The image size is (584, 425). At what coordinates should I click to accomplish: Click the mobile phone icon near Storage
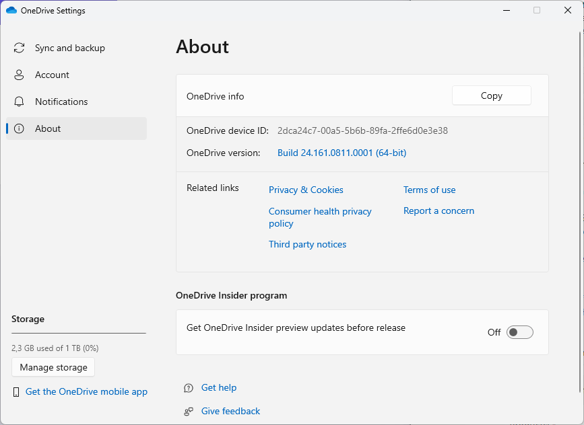point(17,392)
